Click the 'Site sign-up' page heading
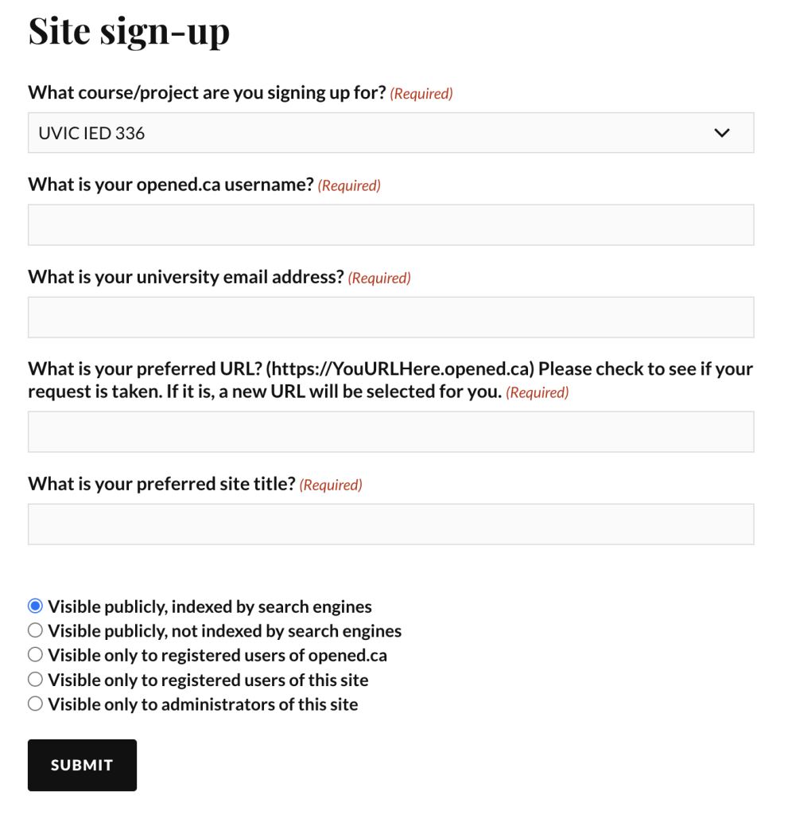Viewport: 788px width, 815px height. [129, 32]
